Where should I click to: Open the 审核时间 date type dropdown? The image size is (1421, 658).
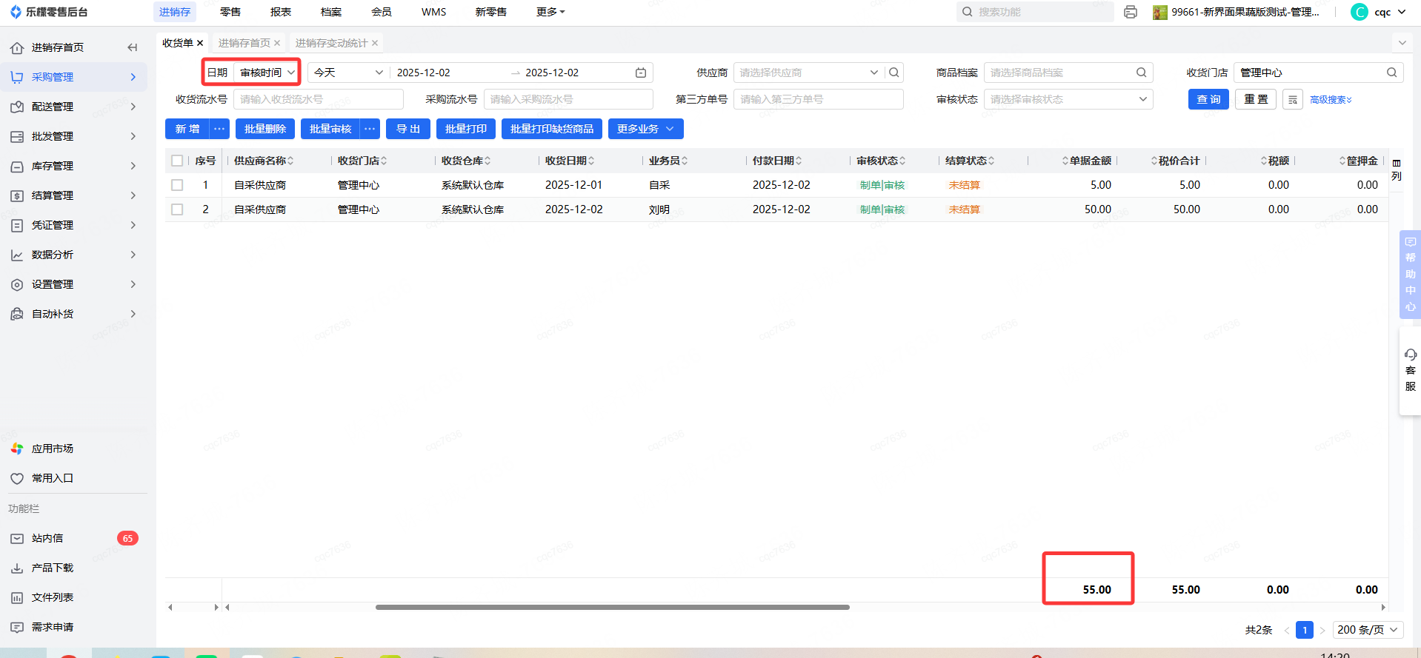coord(267,73)
